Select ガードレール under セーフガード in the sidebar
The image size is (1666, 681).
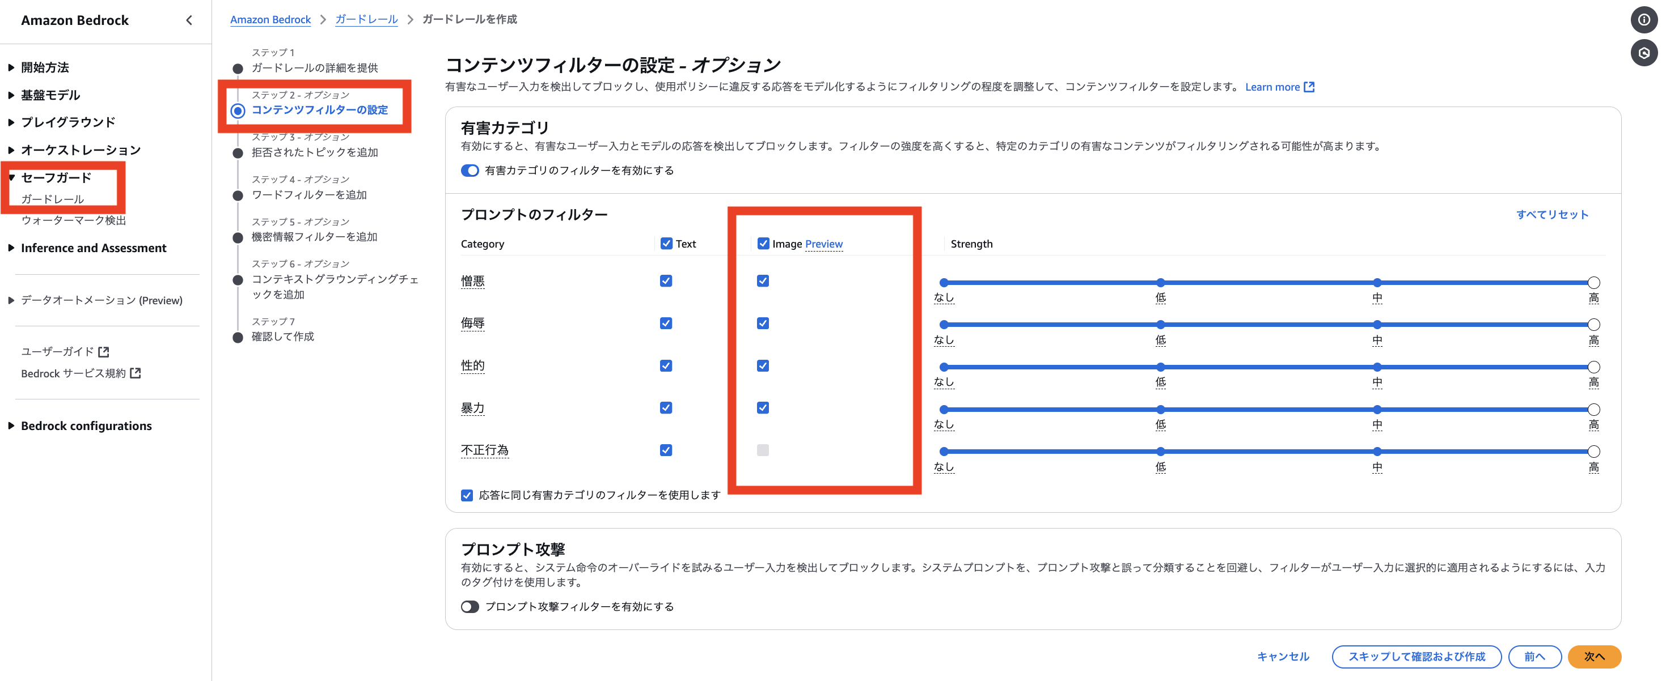click(52, 198)
